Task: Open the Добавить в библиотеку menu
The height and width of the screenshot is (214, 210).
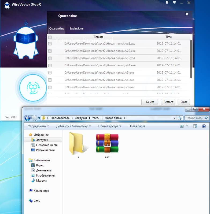Action: (73, 126)
